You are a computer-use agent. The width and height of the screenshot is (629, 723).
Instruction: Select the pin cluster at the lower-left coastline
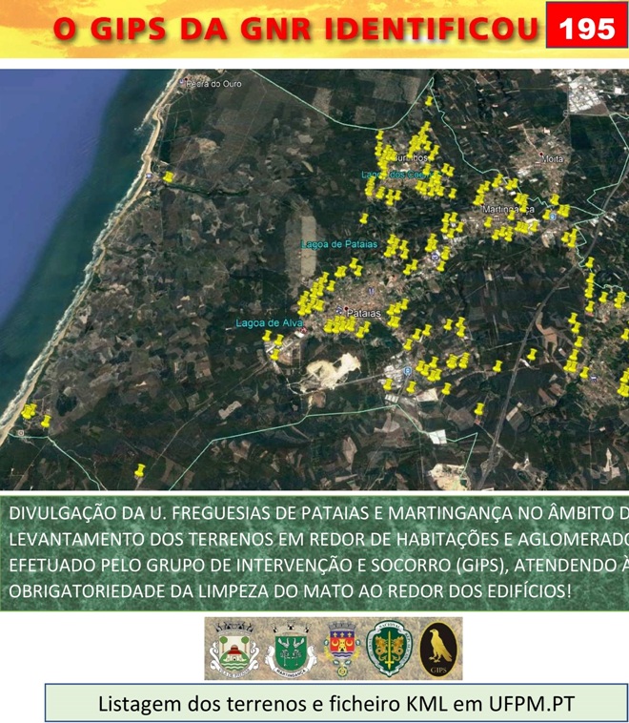coord(31,413)
